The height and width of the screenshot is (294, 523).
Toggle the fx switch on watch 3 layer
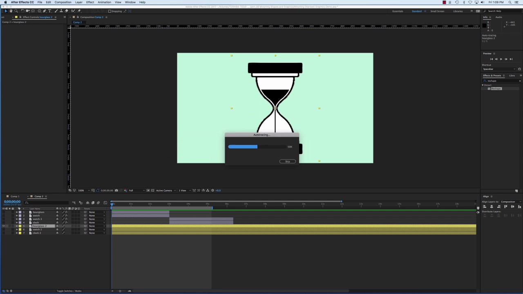tap(66, 219)
